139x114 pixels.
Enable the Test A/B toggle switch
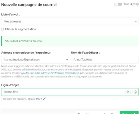pos(118,4)
